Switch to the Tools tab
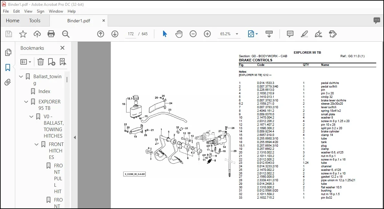This screenshot has width=384, height=209. coord(35,21)
